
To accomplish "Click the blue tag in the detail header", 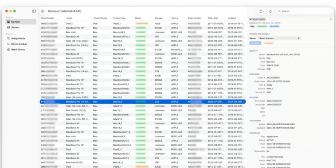I will (x=275, y=26).
